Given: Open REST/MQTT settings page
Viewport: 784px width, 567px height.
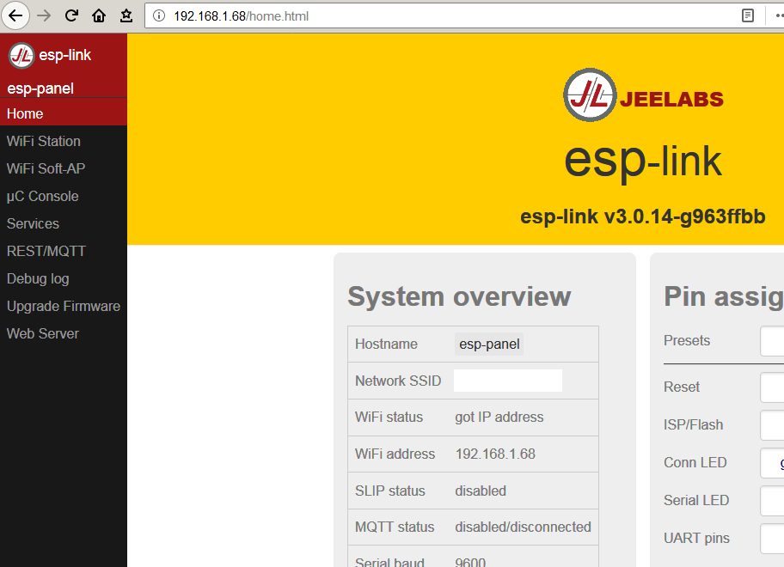Looking at the screenshot, I should [64, 251].
